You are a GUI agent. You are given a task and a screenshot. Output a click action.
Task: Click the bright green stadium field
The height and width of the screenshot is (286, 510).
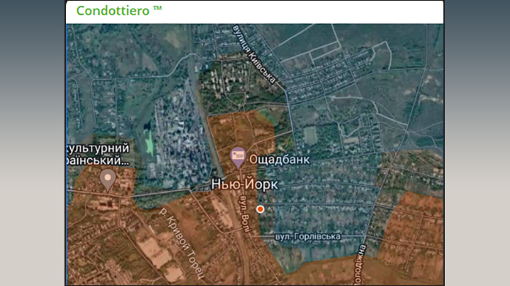[x=149, y=140]
